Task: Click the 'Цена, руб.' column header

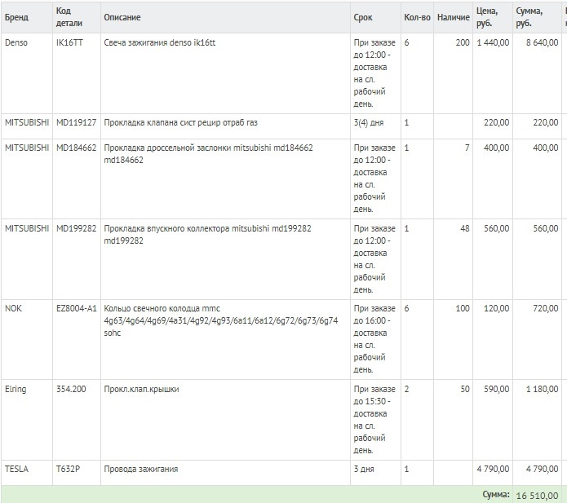Action: [487, 17]
